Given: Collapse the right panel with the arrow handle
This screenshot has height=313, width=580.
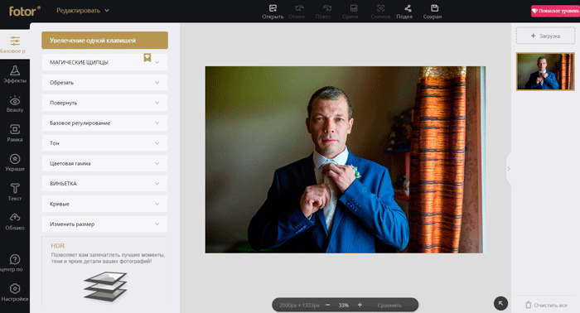Looking at the screenshot, I should click(509, 169).
